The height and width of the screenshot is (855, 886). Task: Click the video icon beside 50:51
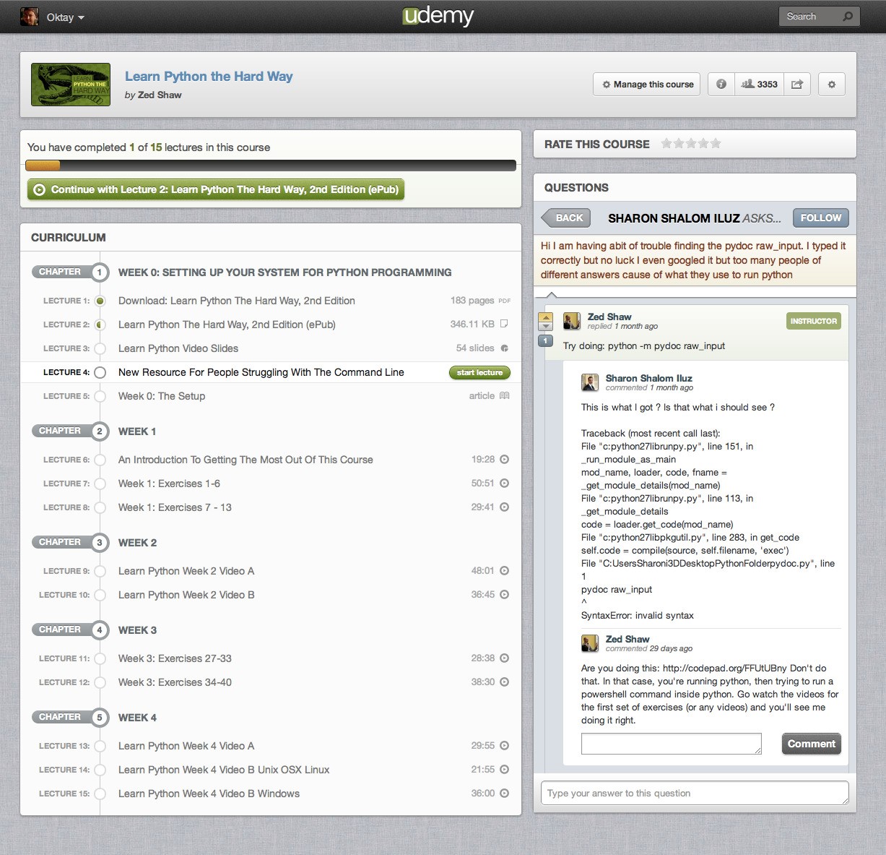coord(504,483)
